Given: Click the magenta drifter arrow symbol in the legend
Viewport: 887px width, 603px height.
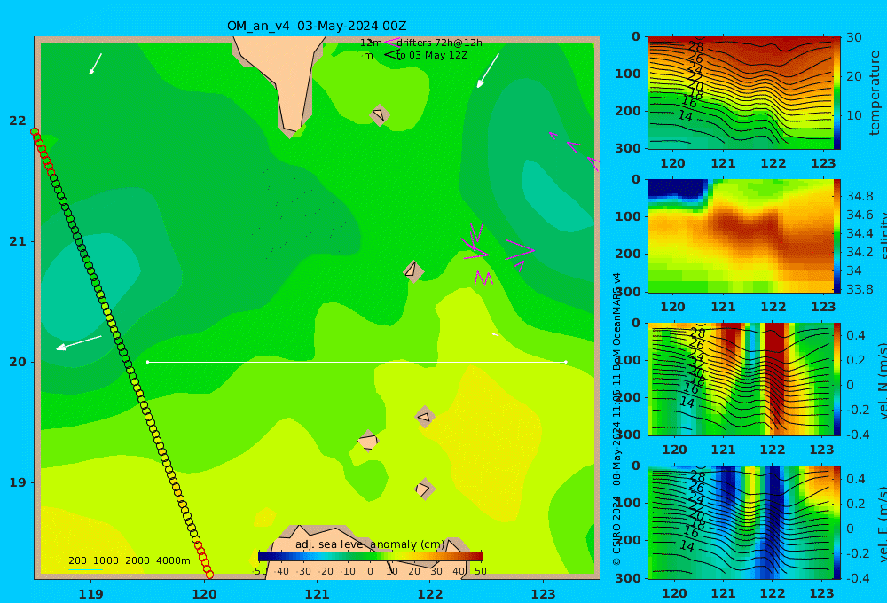Looking at the screenshot, I should [x=391, y=42].
